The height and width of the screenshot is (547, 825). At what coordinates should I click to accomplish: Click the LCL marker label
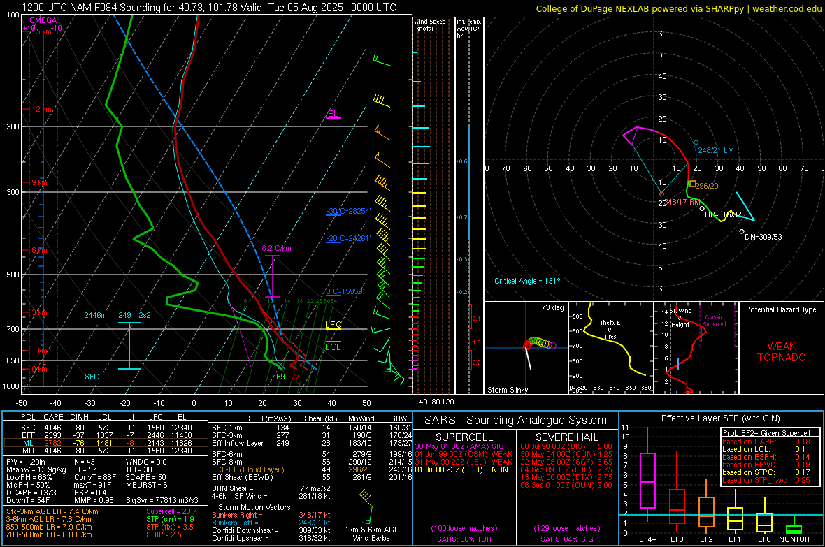point(333,347)
